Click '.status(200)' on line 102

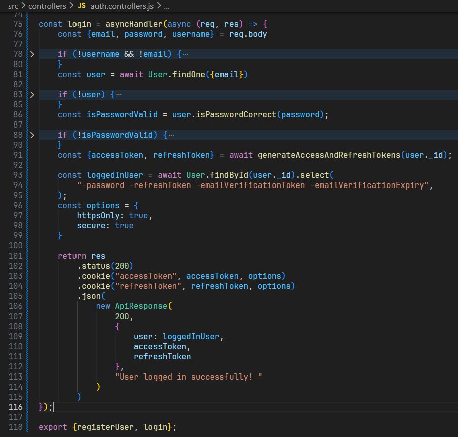point(105,266)
